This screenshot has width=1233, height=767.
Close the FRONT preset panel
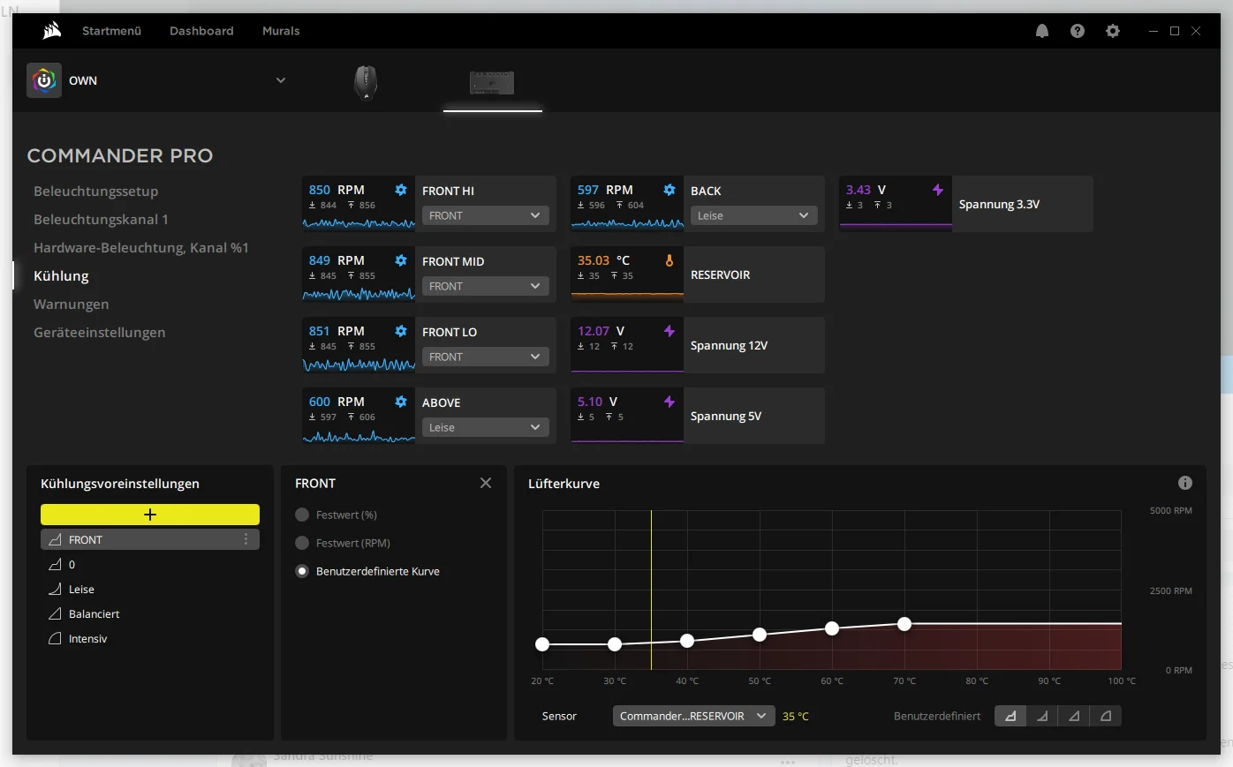click(486, 483)
